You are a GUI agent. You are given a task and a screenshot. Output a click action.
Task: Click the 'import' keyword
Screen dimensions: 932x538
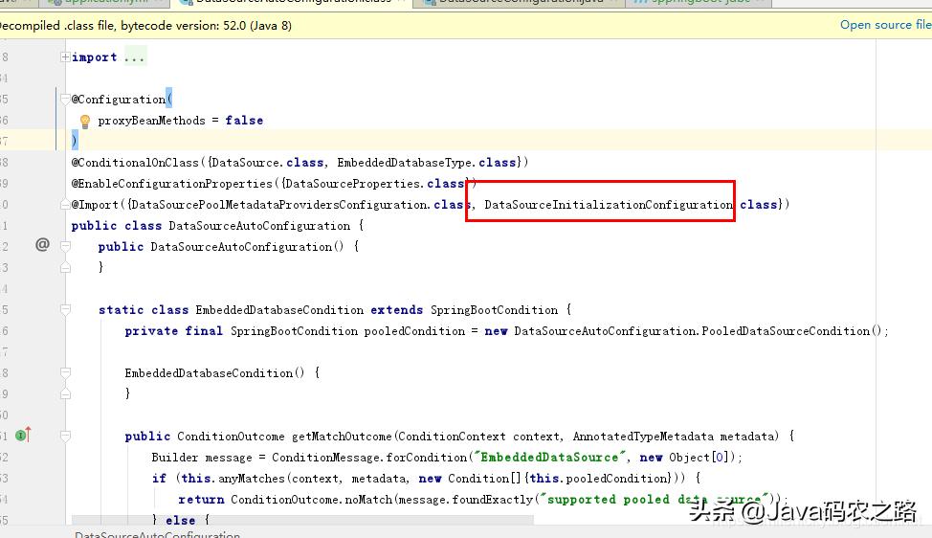click(x=94, y=57)
